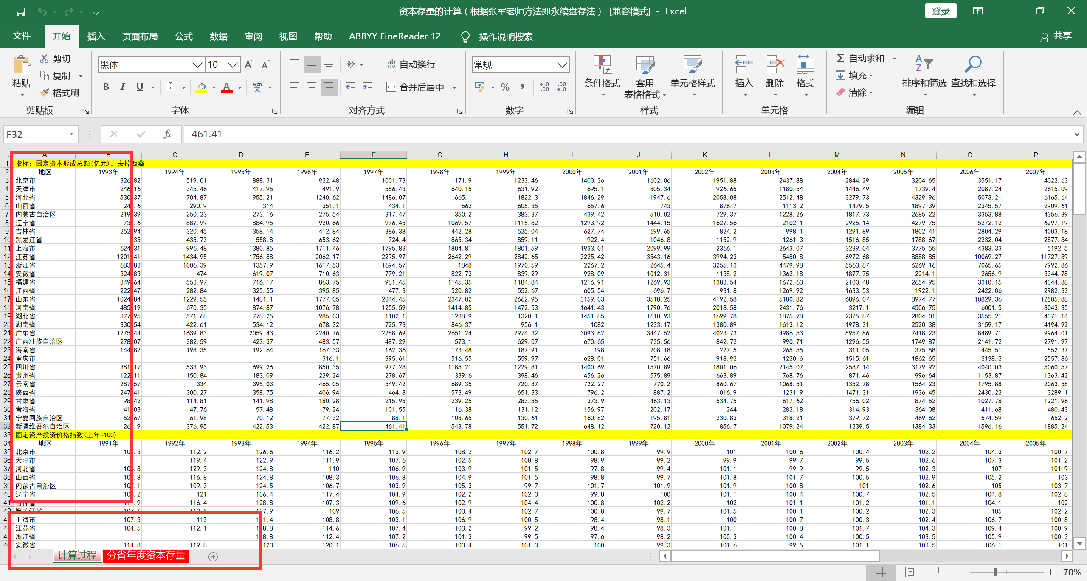Open Find and Select (查找和选择)
This screenshot has height=581, width=1087.
pyautogui.click(x=973, y=76)
